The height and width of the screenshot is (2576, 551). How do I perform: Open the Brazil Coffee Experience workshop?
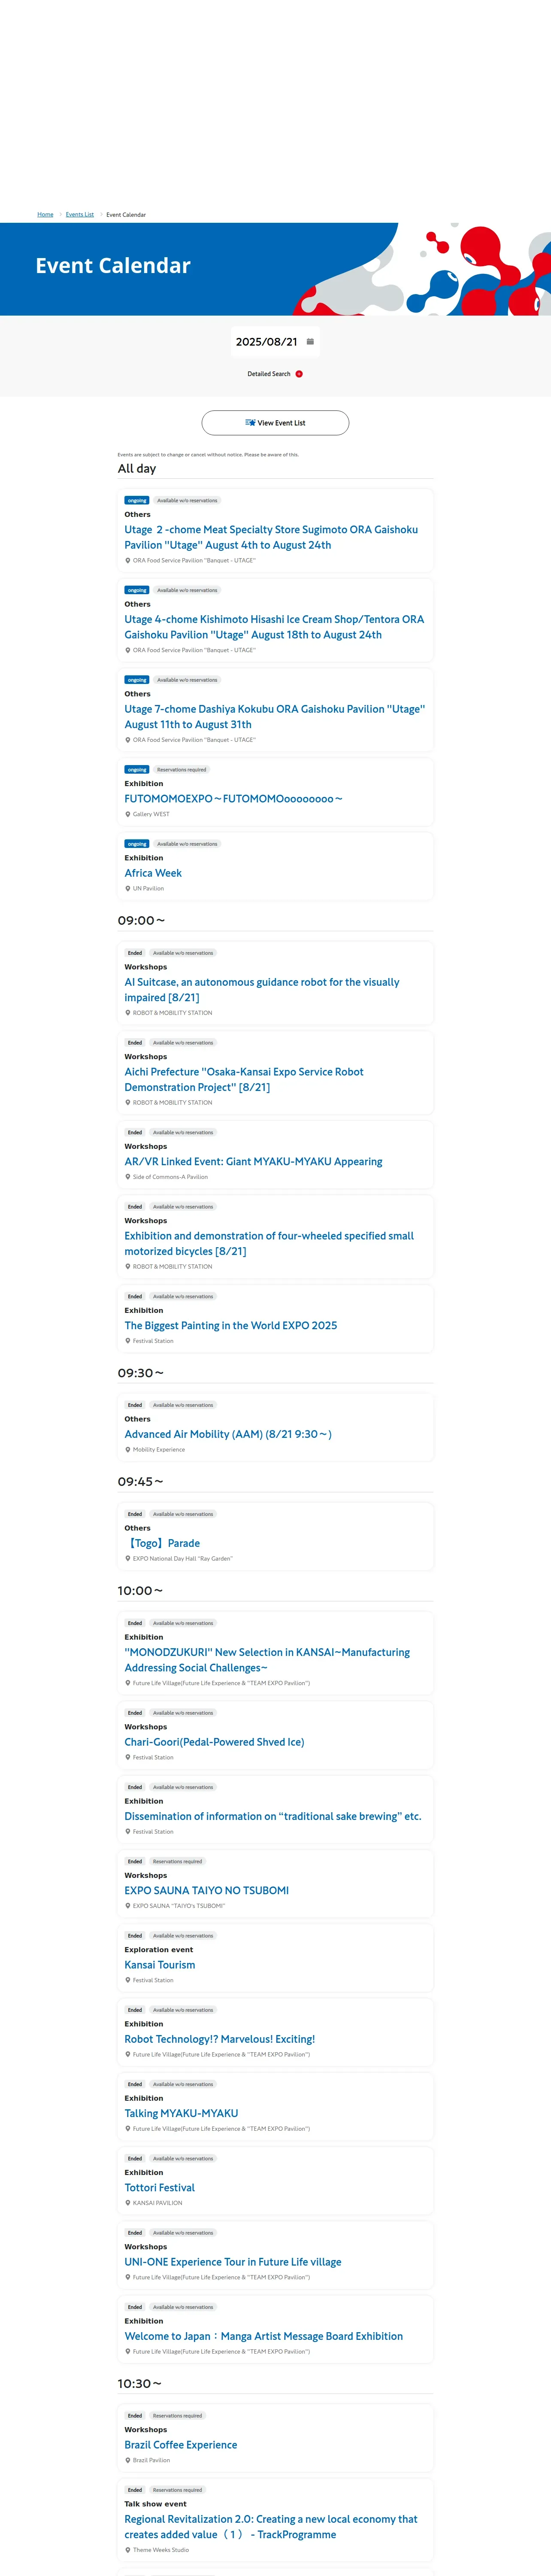[181, 2444]
